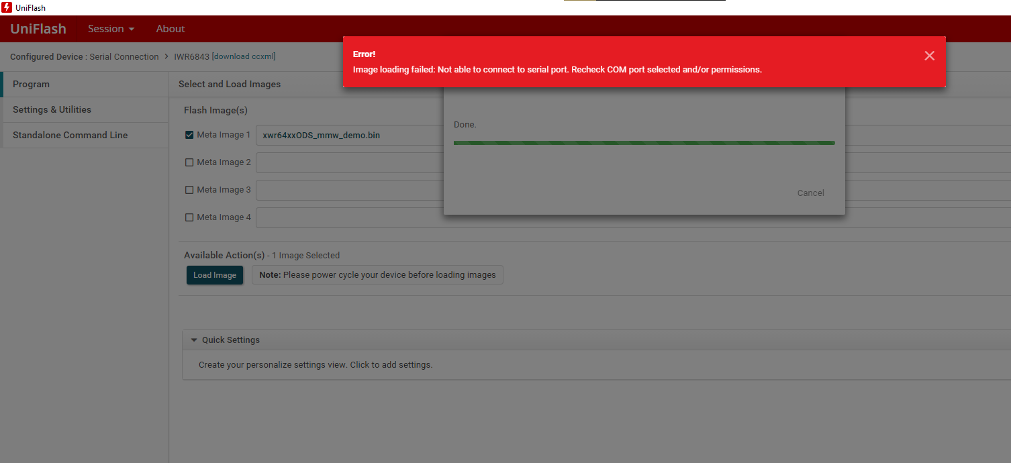Open the About menu
1011x463 pixels.
click(171, 29)
